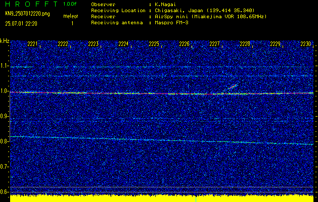The height and width of the screenshot is (202, 318).
Task: Click the 2230 time axis label
Action: pyautogui.click(x=306, y=44)
